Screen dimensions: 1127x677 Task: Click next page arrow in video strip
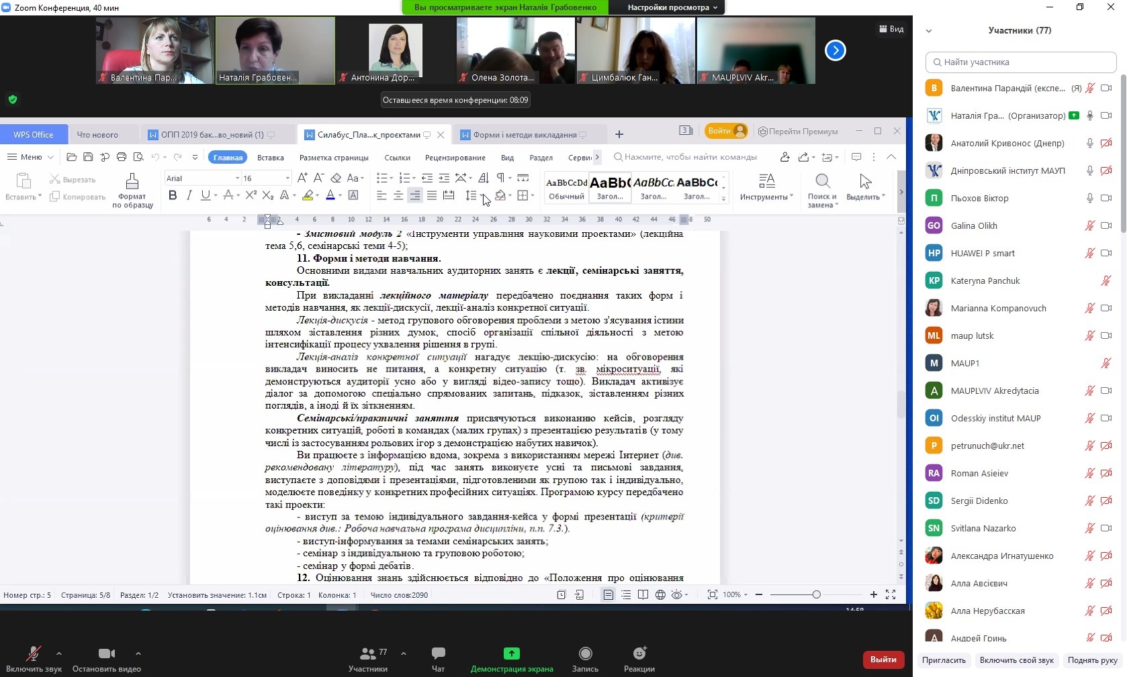point(835,50)
